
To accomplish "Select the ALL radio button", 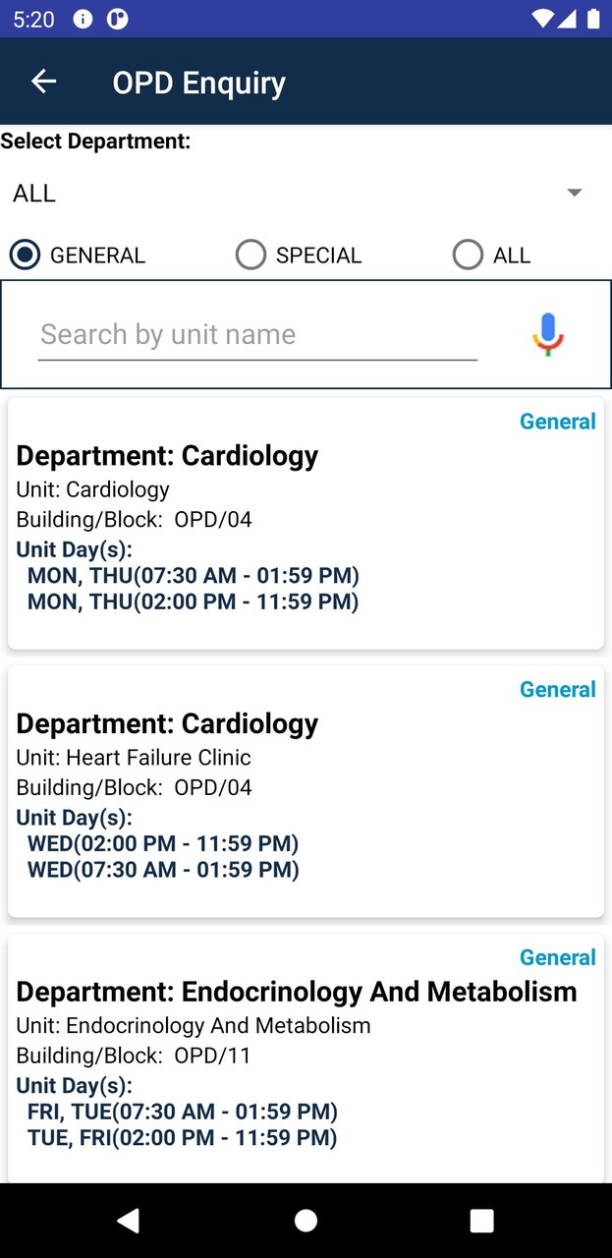I will click(x=468, y=255).
